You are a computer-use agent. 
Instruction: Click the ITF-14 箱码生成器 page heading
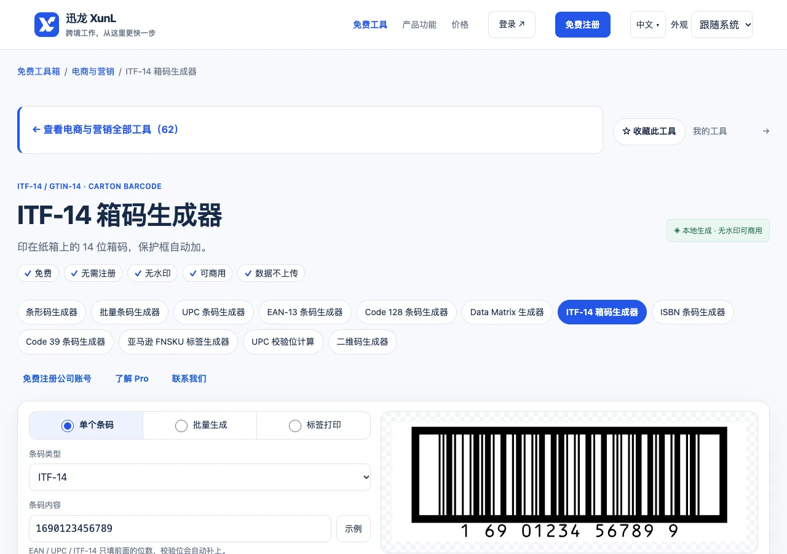120,215
